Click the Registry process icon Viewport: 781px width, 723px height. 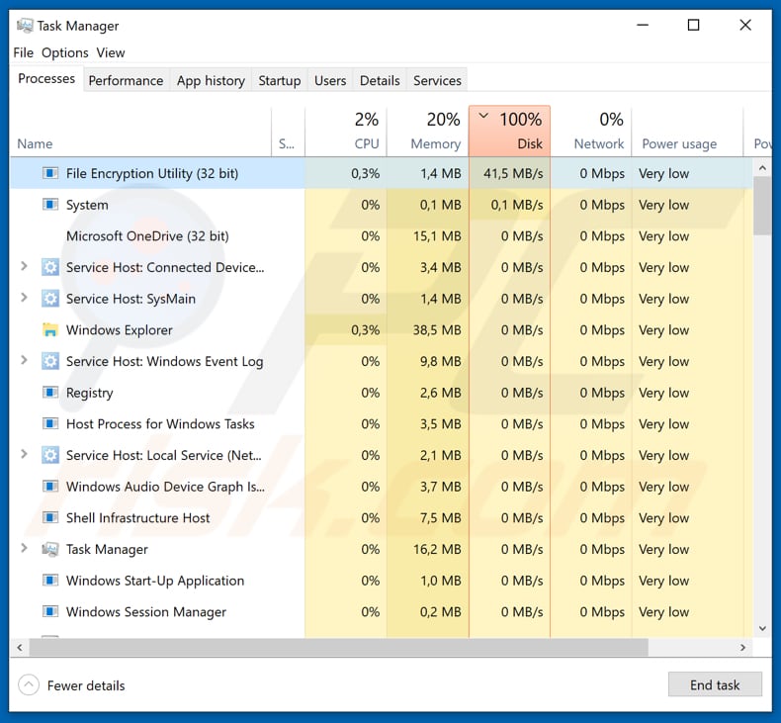point(49,393)
